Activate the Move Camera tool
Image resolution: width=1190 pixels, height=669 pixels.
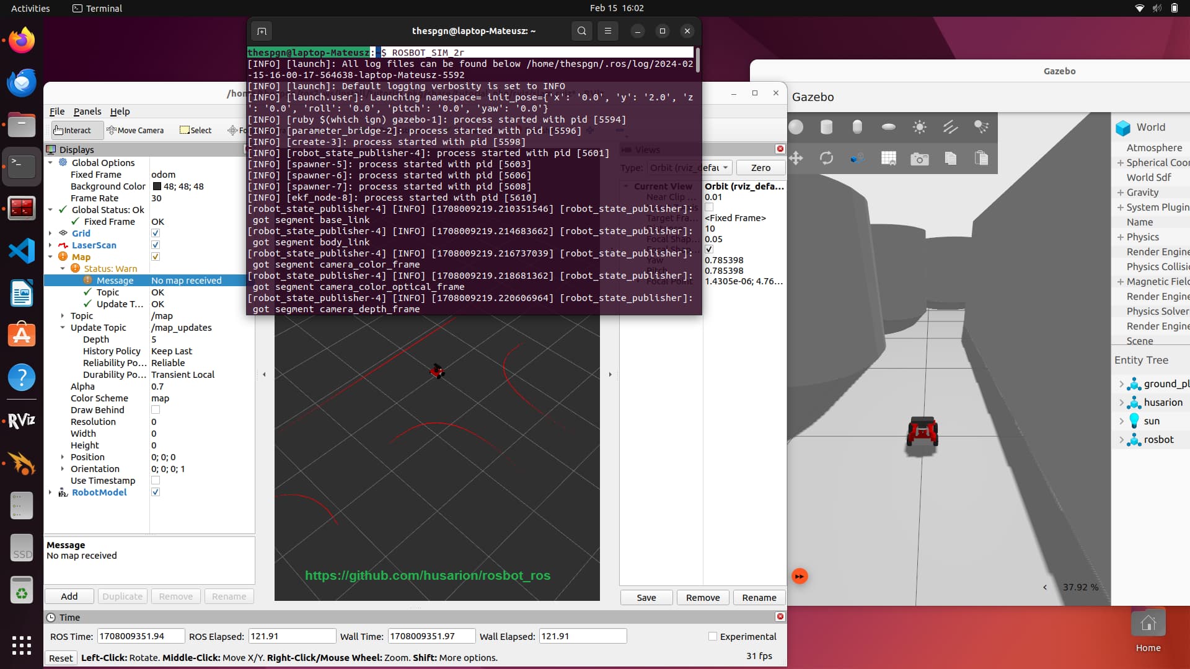[x=136, y=130]
